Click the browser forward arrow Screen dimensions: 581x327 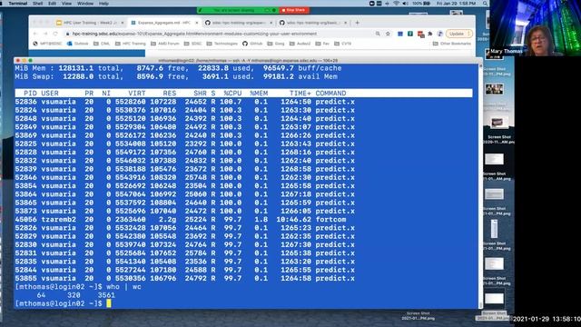[45, 34]
